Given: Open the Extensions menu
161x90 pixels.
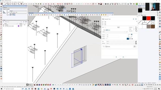Looking at the screenshot, I should coord(19,2).
